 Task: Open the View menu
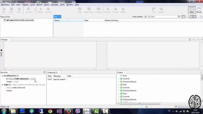click(18, 5)
